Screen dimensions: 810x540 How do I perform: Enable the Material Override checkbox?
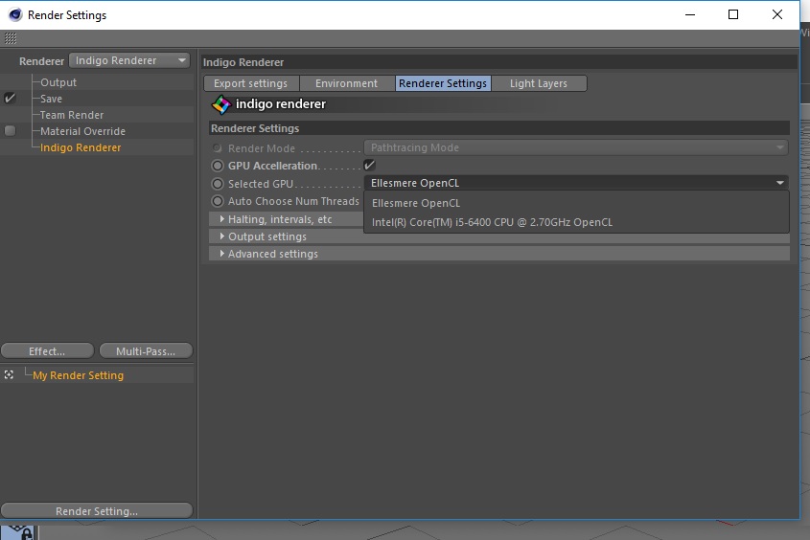(10, 131)
